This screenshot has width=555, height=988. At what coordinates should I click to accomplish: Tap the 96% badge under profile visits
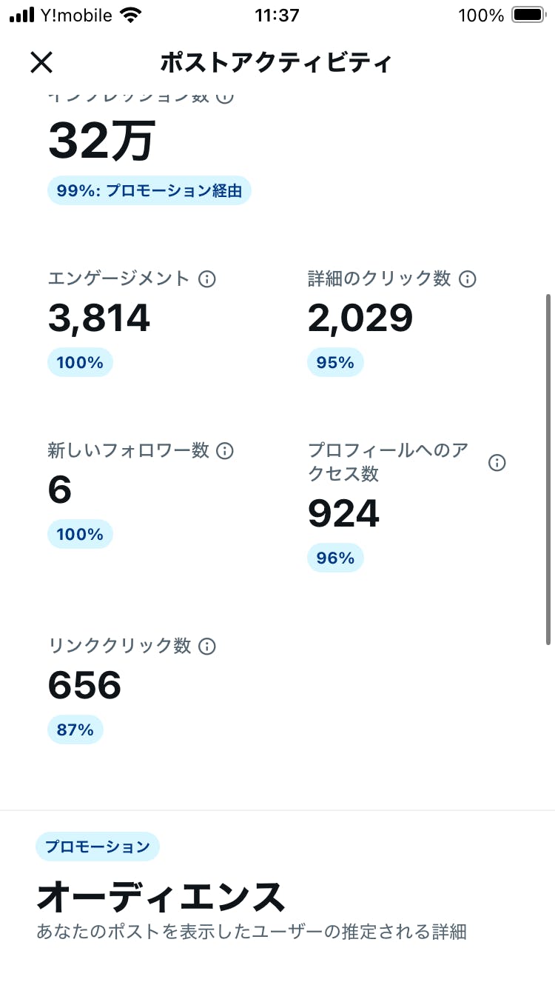pyautogui.click(x=335, y=558)
